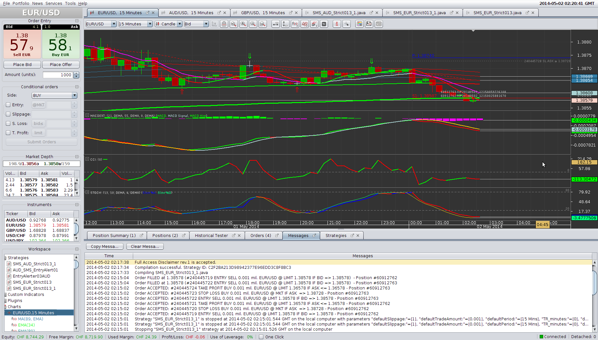Enable the T. Profit checkbox

click(x=8, y=133)
